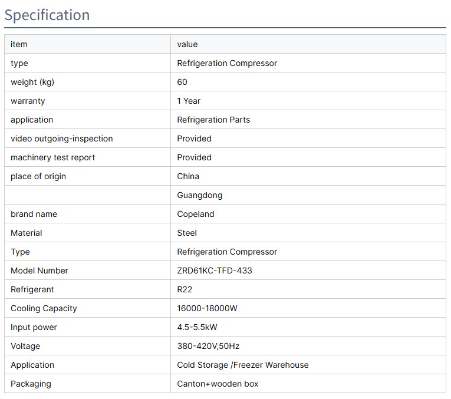Viewport: 451px width, 399px height.
Task: Select the 380-420V,50Hz voltage value
Action: point(208,346)
